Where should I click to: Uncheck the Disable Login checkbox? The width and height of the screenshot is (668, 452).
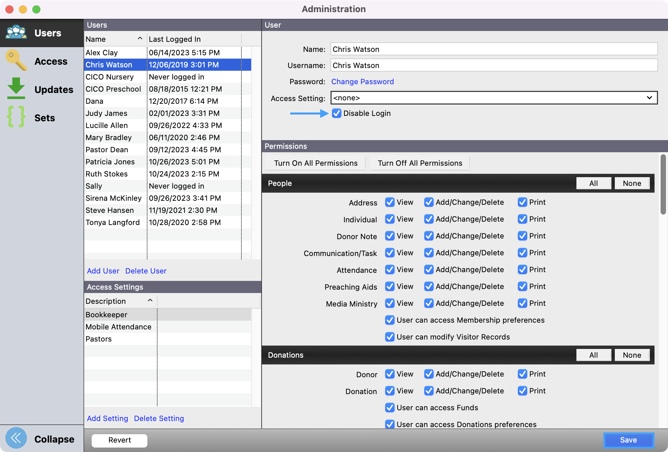[336, 113]
